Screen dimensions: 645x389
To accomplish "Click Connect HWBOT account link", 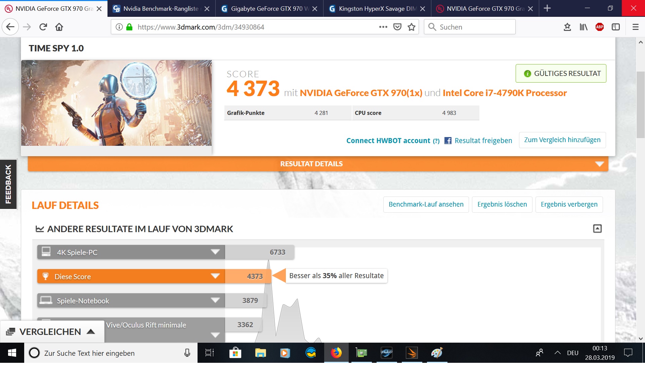I will click(x=388, y=141).
